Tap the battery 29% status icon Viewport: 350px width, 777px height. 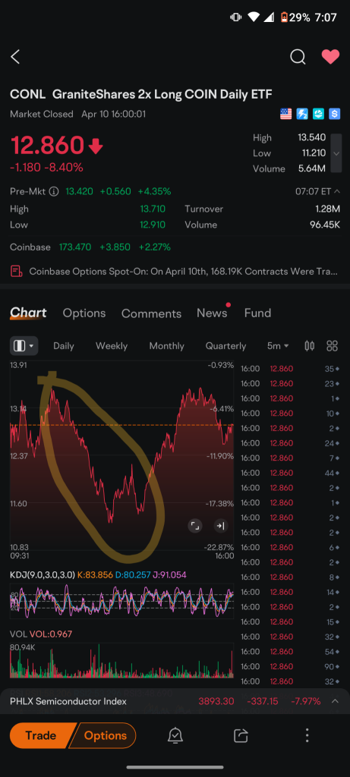(295, 17)
